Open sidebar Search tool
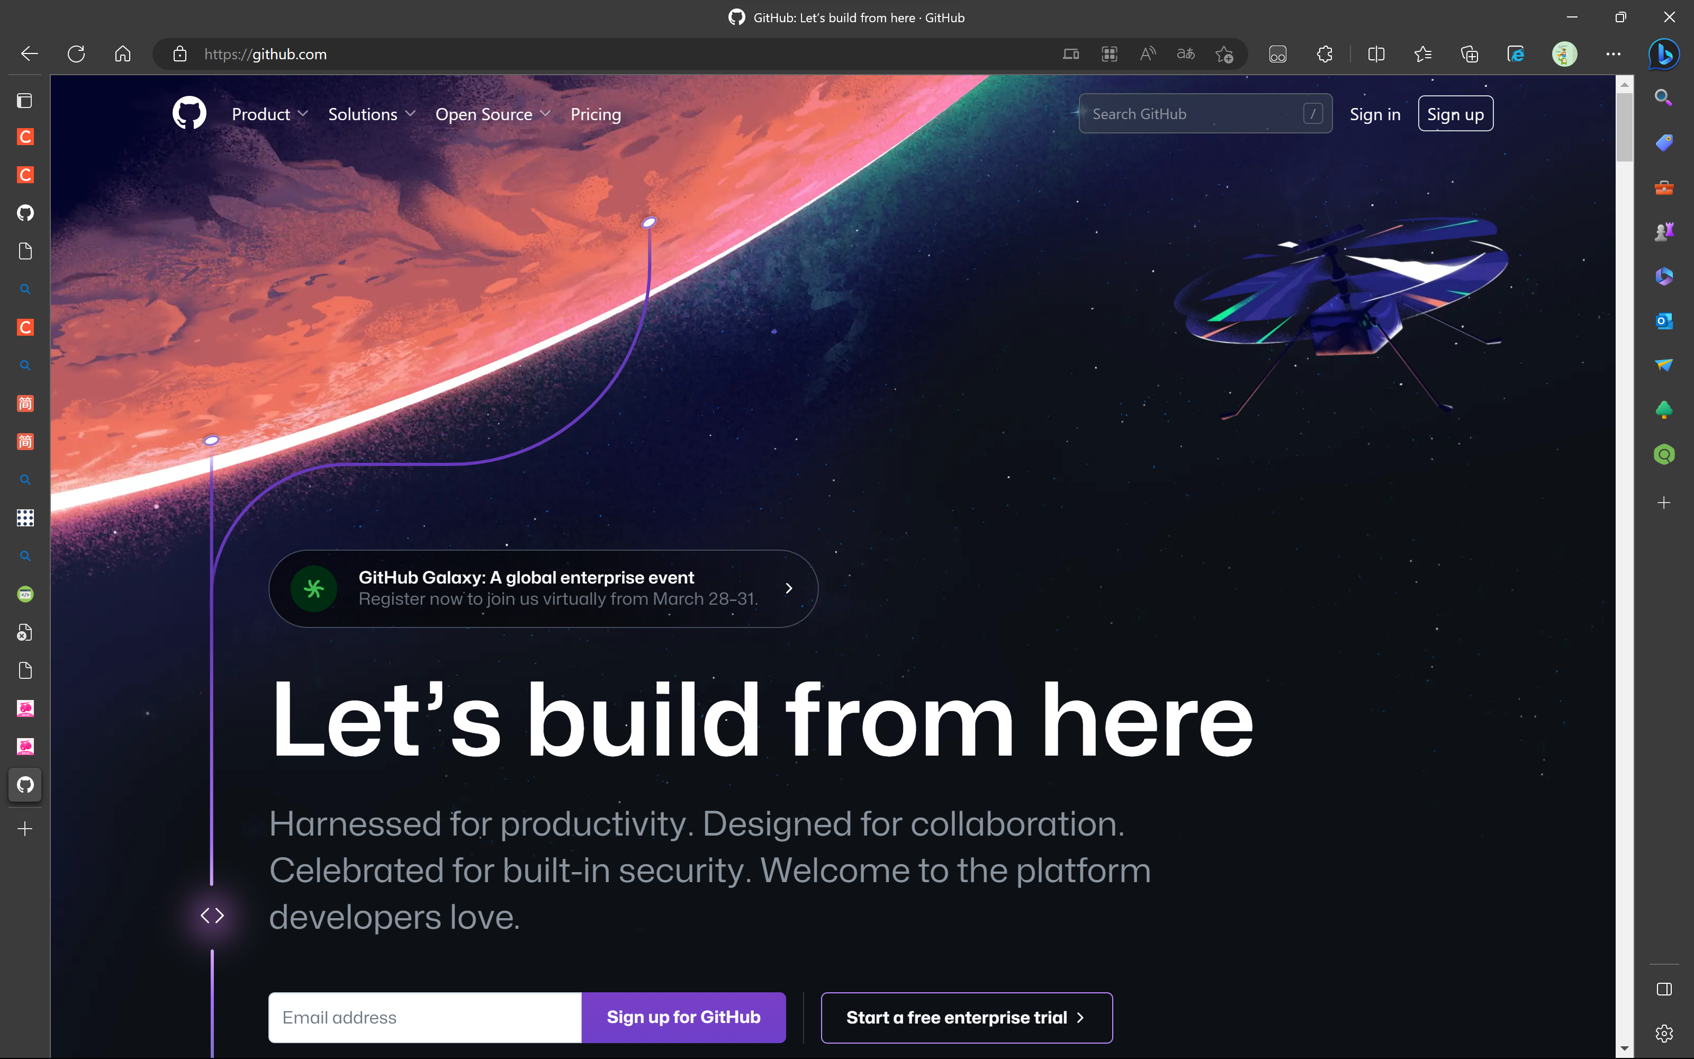 coord(1664,97)
